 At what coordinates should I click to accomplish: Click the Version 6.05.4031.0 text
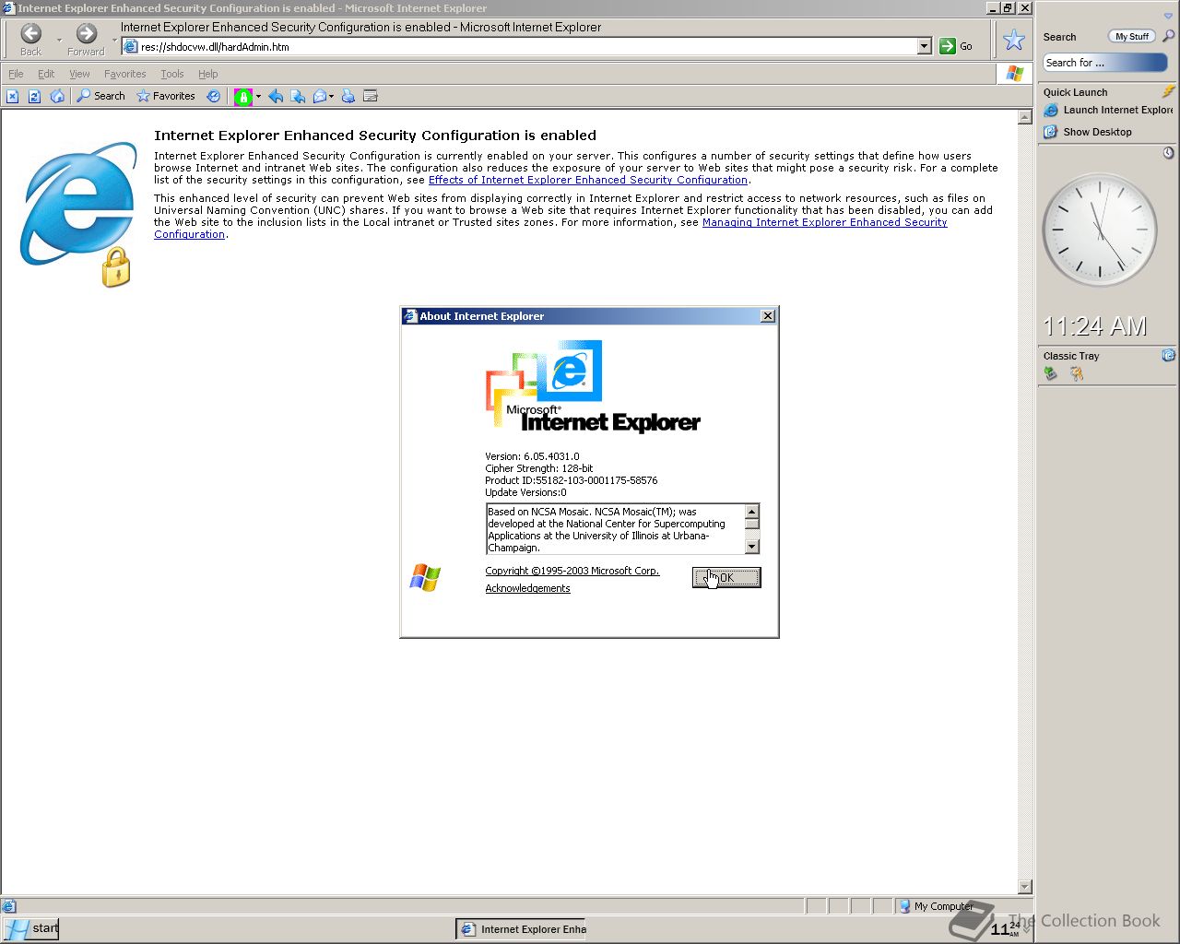point(532,456)
